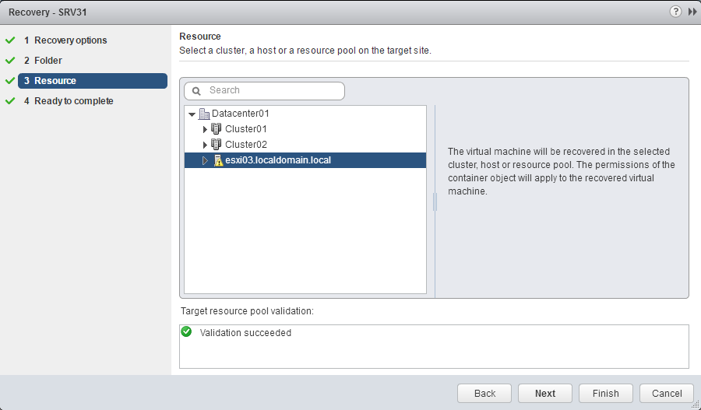The width and height of the screenshot is (701, 410).
Task: Open step 4 Ready to complete
Action: (73, 101)
